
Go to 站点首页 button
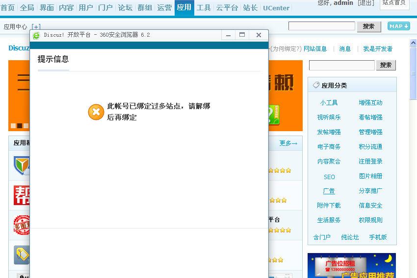tap(394, 4)
